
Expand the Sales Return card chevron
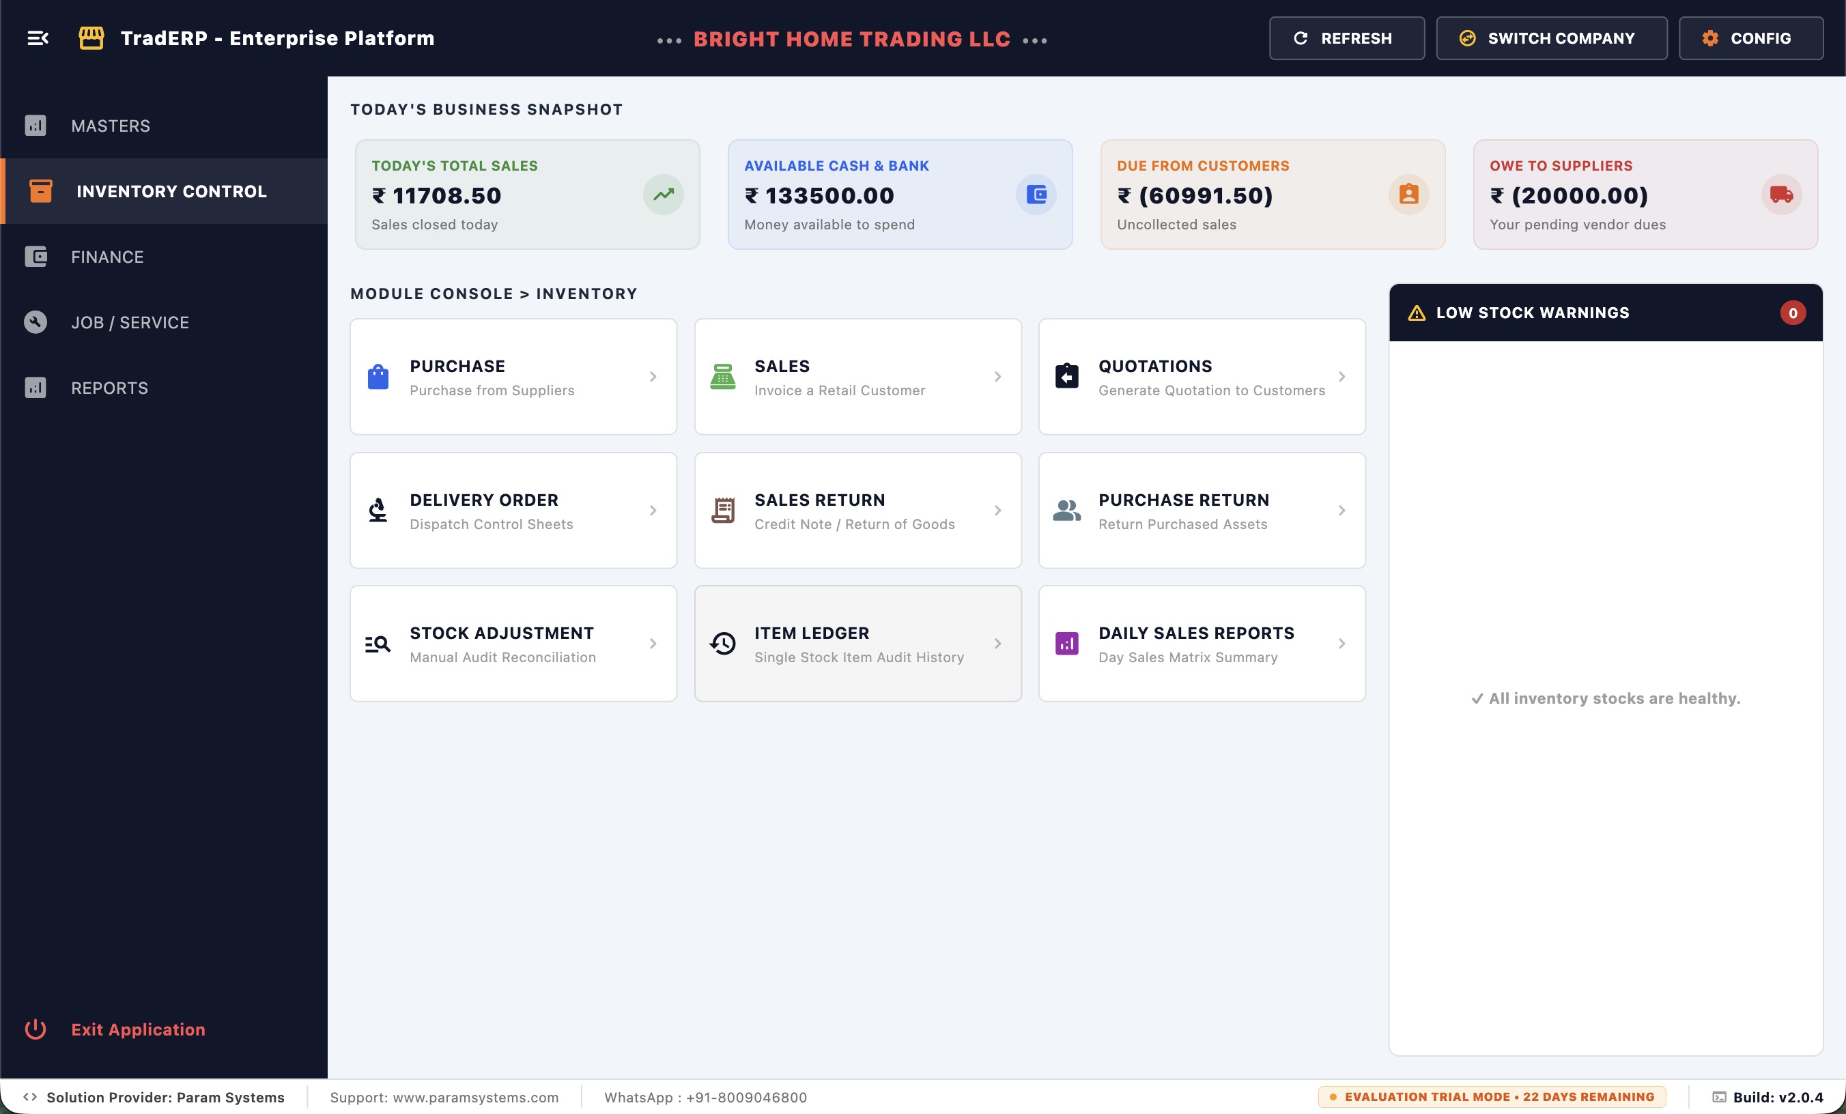point(998,510)
